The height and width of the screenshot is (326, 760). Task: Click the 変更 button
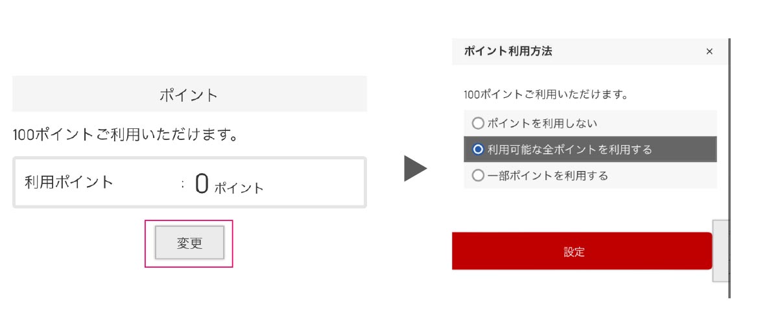coord(189,243)
